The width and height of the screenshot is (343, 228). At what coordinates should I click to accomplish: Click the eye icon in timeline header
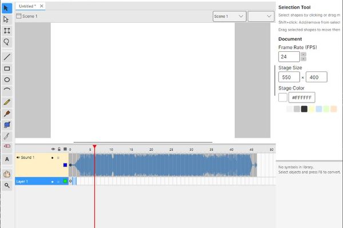53,149
